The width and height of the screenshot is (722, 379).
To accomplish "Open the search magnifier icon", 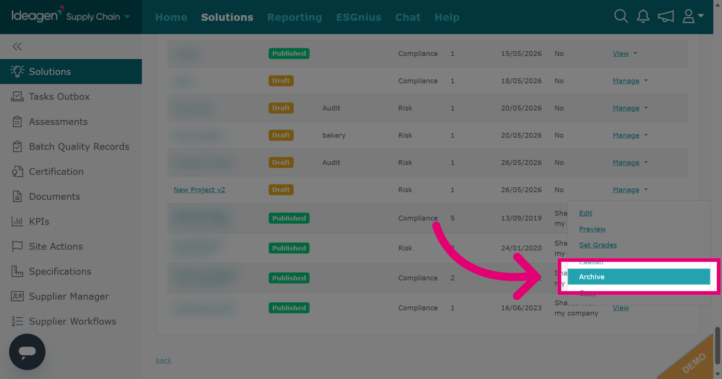I will point(621,16).
